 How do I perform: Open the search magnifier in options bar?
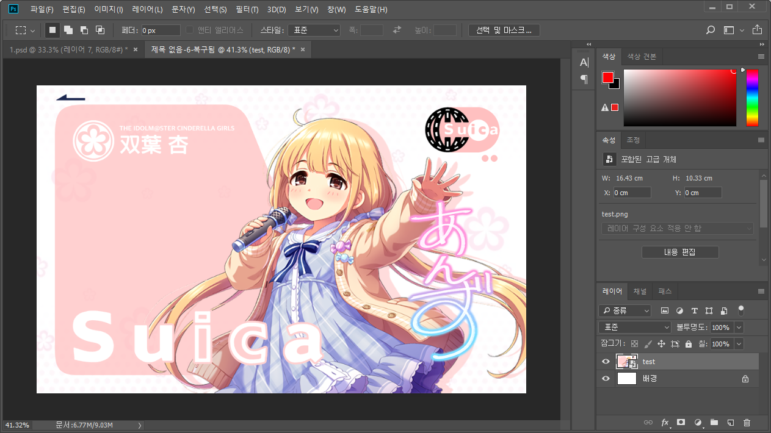pyautogui.click(x=711, y=30)
